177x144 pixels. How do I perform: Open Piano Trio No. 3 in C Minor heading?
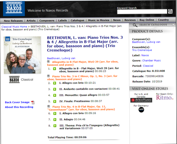point(83,78)
